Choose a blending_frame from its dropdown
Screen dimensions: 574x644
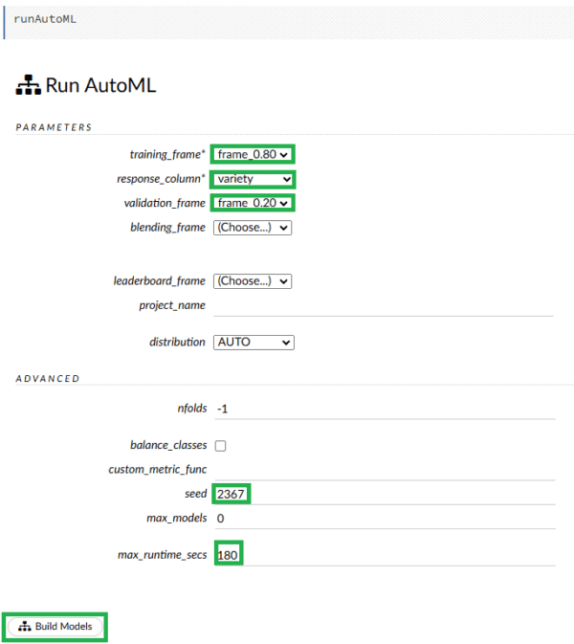pos(253,228)
